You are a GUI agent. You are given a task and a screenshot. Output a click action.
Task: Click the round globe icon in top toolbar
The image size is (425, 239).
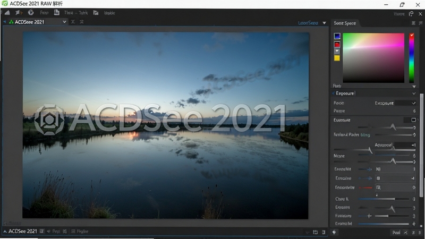(31, 12)
